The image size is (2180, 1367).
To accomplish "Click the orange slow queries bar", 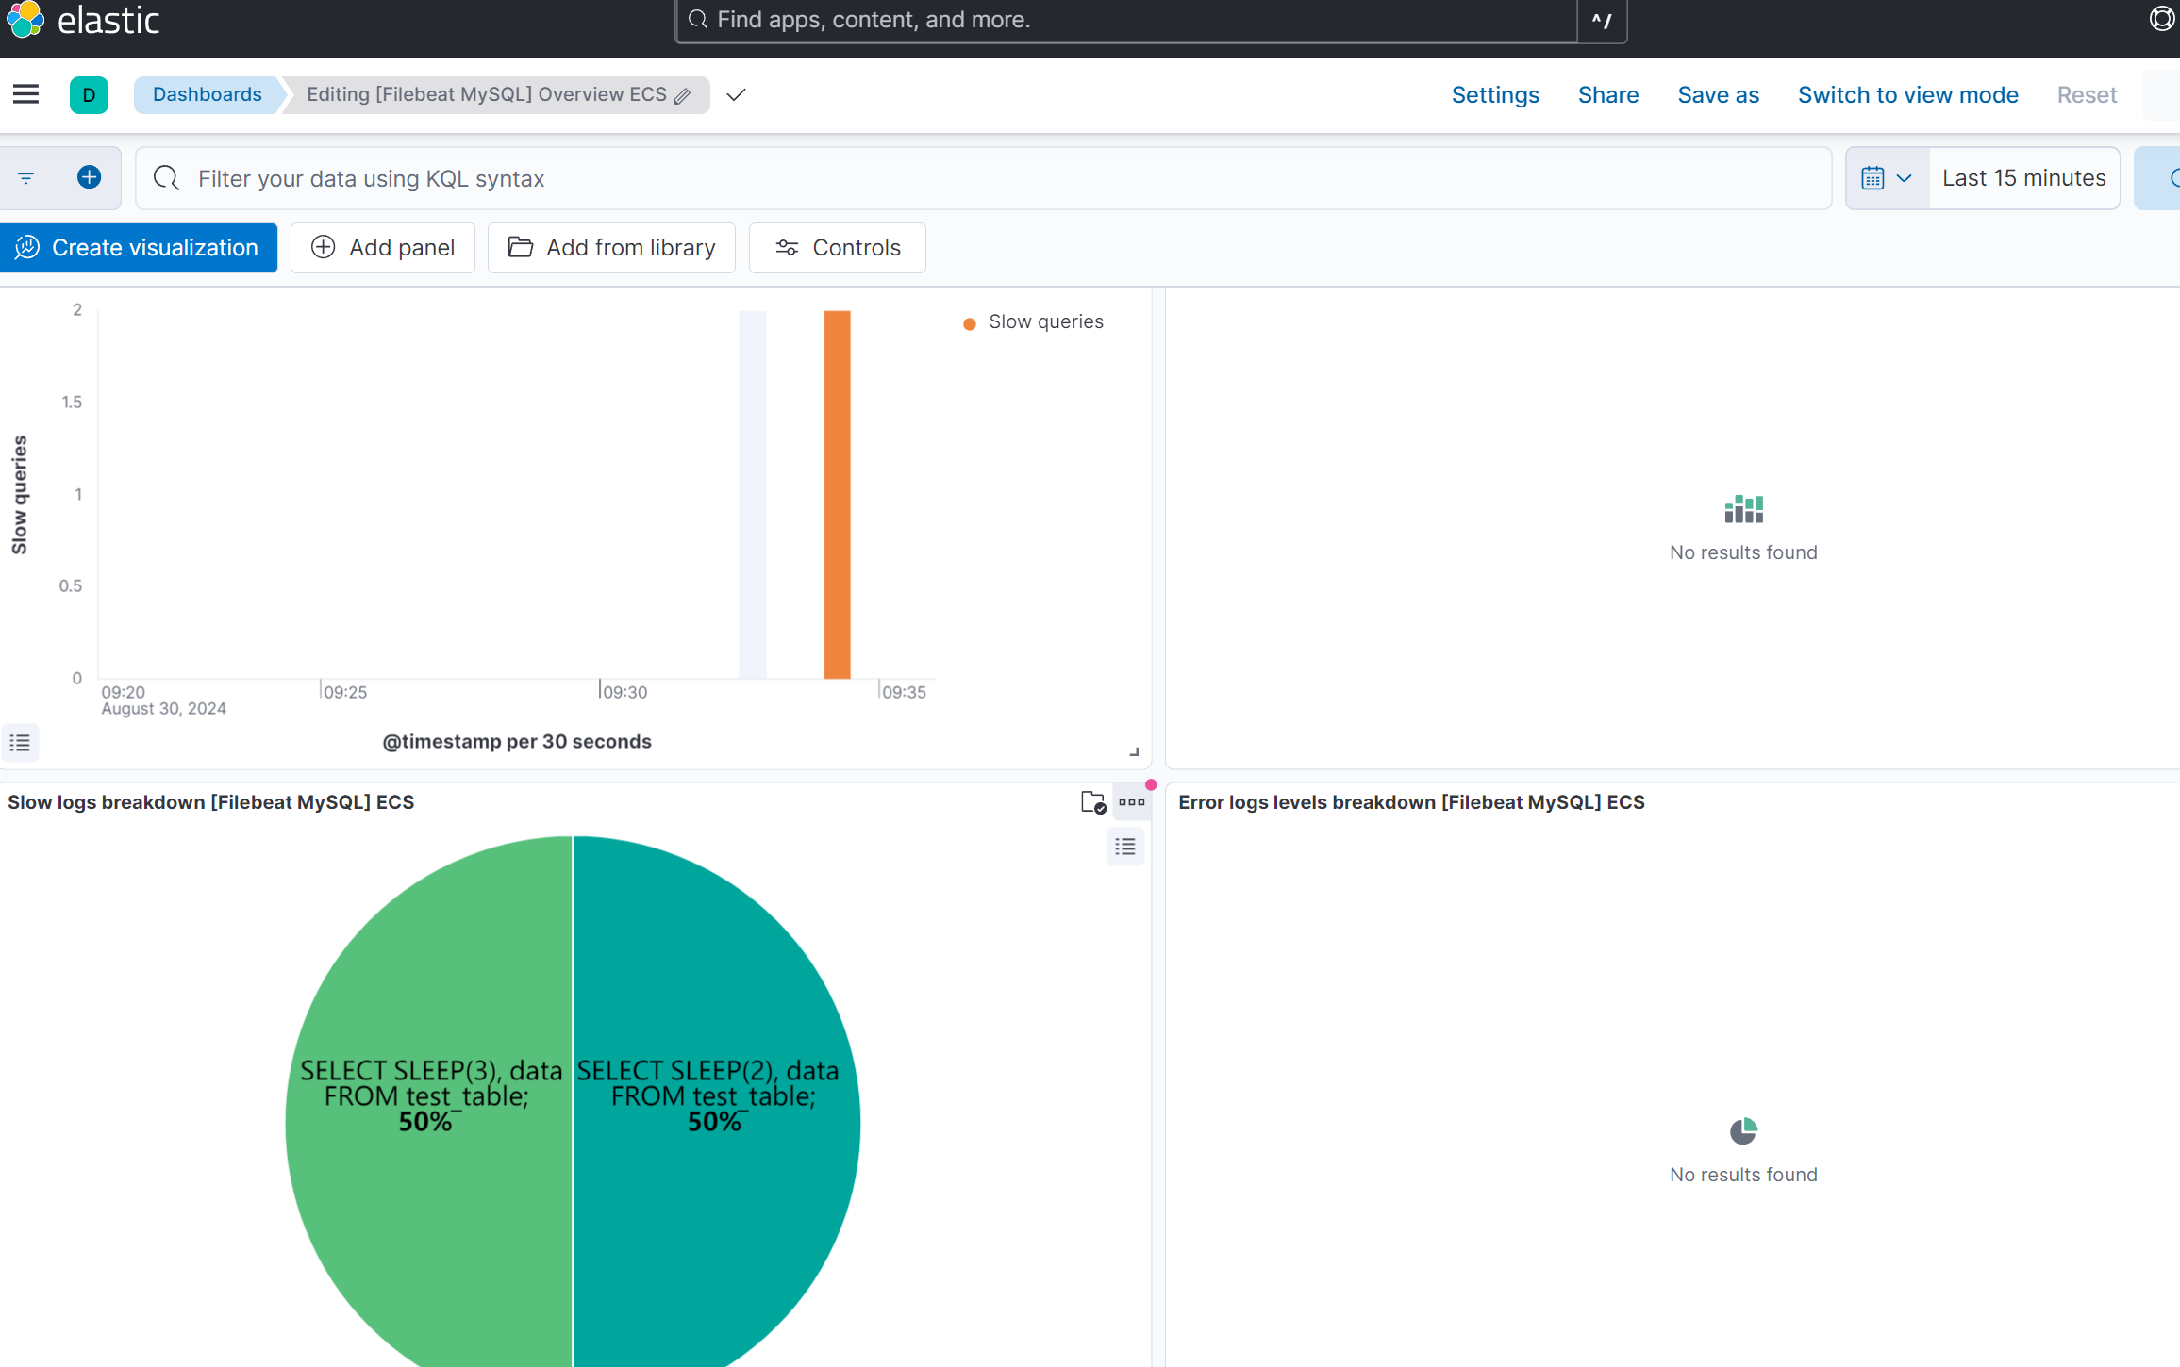I will [x=837, y=494].
